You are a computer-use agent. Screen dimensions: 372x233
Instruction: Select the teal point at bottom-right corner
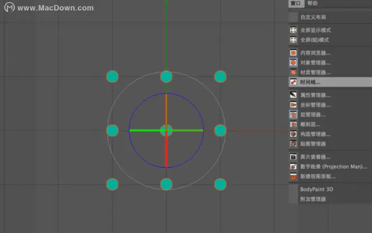(220, 184)
